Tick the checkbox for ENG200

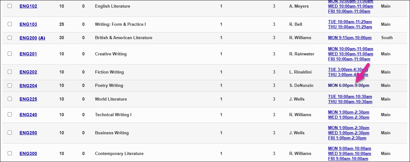[10, 38]
